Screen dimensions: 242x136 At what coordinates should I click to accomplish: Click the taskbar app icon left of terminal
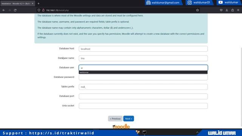(x=138, y=132)
